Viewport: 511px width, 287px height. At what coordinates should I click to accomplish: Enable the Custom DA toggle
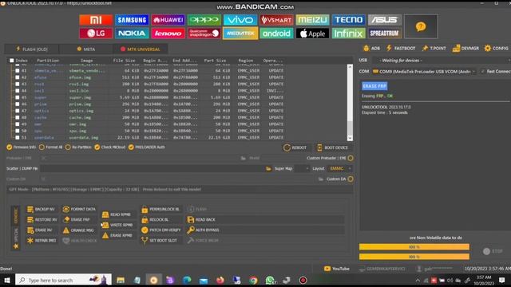351,179
